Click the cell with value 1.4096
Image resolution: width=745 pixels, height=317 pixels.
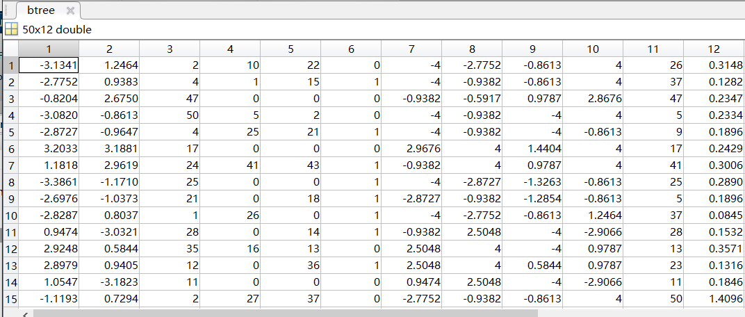coord(714,299)
